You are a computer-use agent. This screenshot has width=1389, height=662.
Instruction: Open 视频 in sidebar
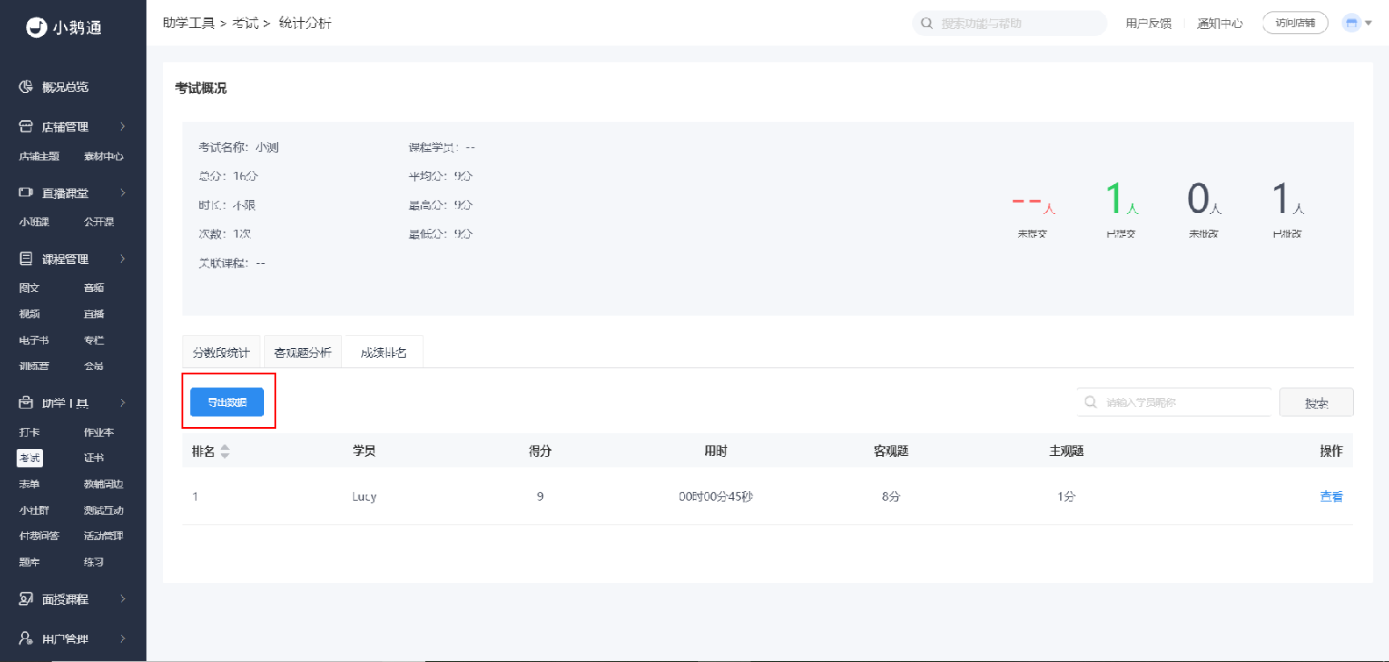(29, 314)
